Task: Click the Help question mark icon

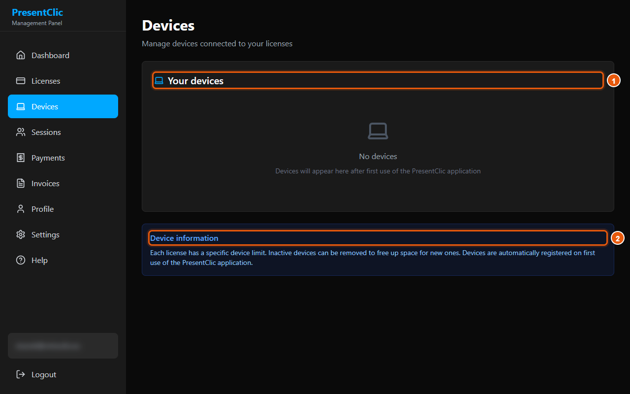Action: 21,260
